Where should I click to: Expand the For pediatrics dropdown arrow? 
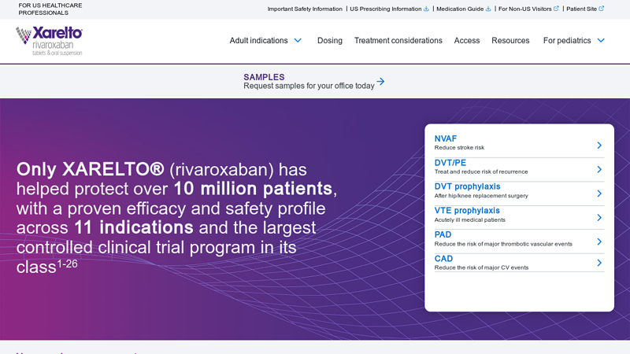(x=601, y=41)
